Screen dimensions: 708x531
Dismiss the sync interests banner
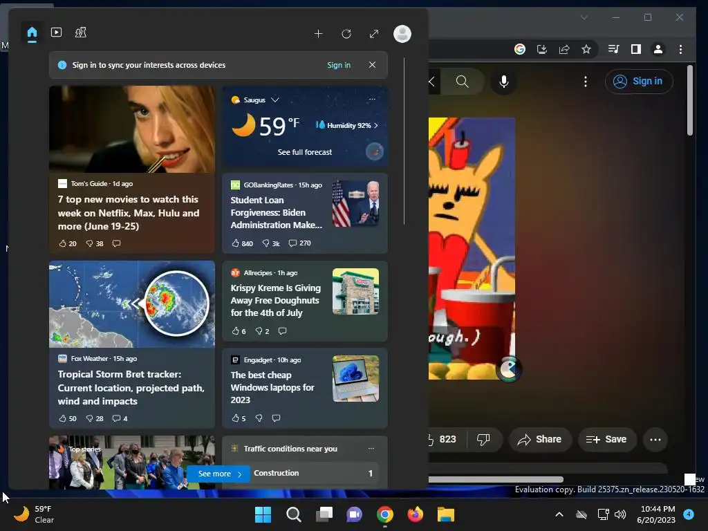[372, 65]
